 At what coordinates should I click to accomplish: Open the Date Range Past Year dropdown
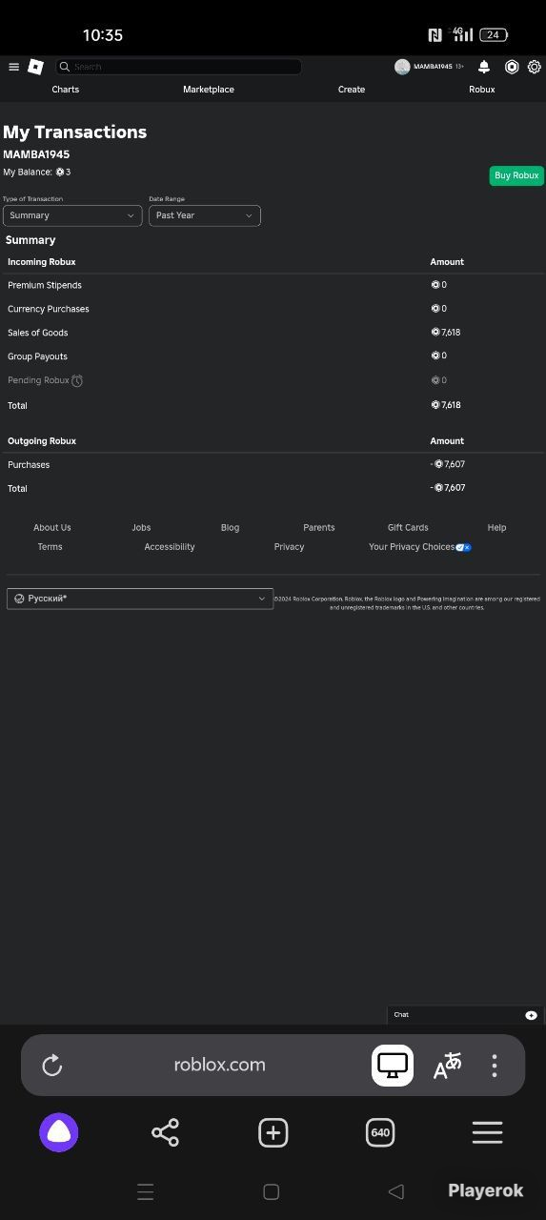(205, 215)
